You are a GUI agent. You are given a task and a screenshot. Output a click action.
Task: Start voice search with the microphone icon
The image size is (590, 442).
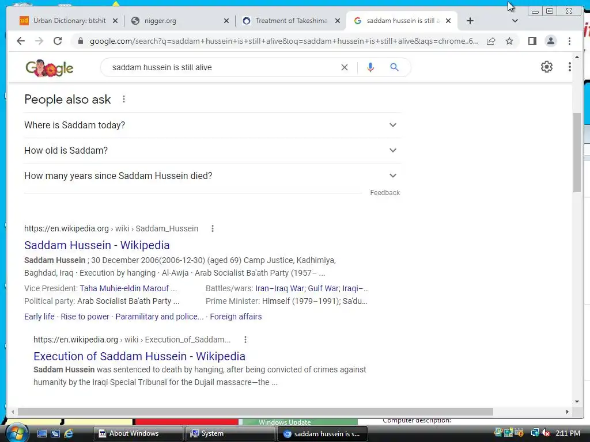pos(370,67)
